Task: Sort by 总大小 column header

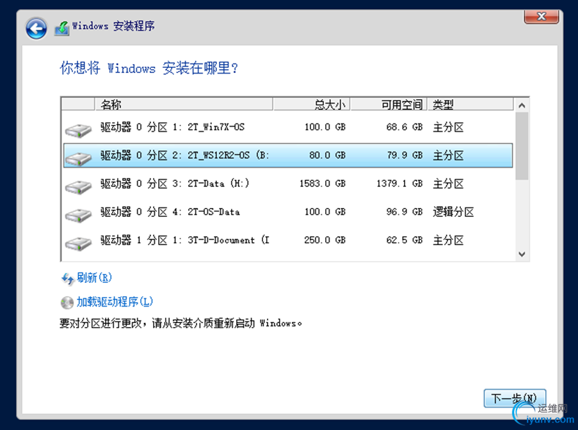Action: coord(312,104)
